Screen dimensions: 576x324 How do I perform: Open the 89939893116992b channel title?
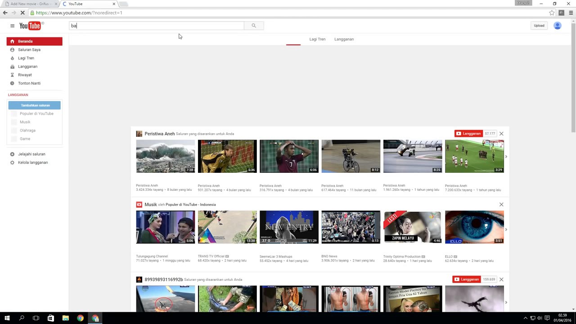click(164, 279)
